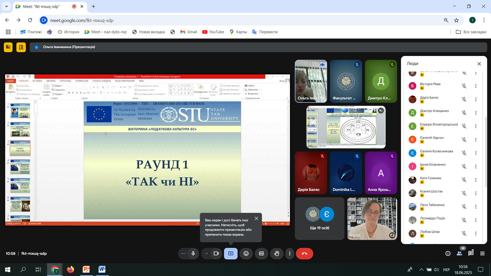Click the second yellow icon above the presentation
The image size is (491, 276).
click(21, 47)
